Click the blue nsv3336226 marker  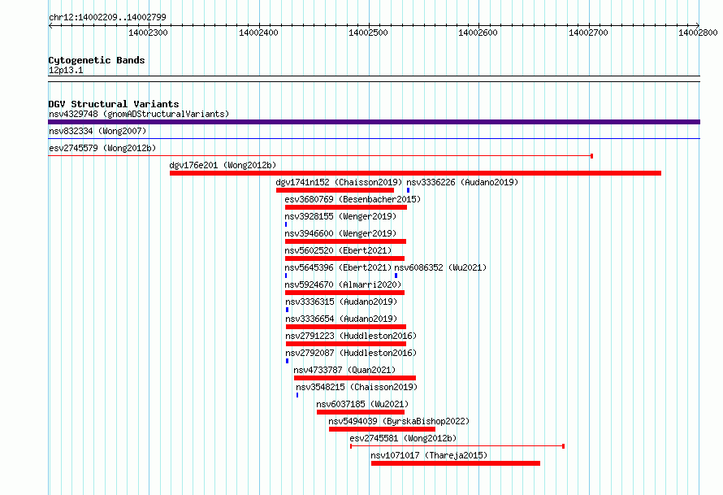click(408, 190)
